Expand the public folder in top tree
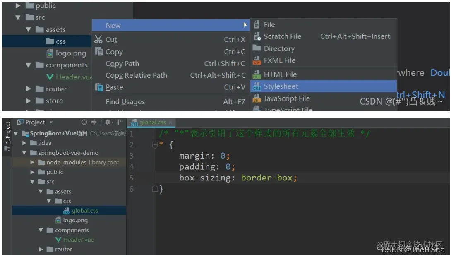Screen dimensions: 451x257 pyautogui.click(x=18, y=5)
